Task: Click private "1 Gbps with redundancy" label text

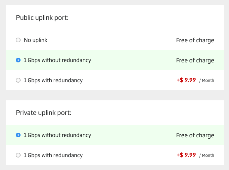Action: [x=53, y=155]
